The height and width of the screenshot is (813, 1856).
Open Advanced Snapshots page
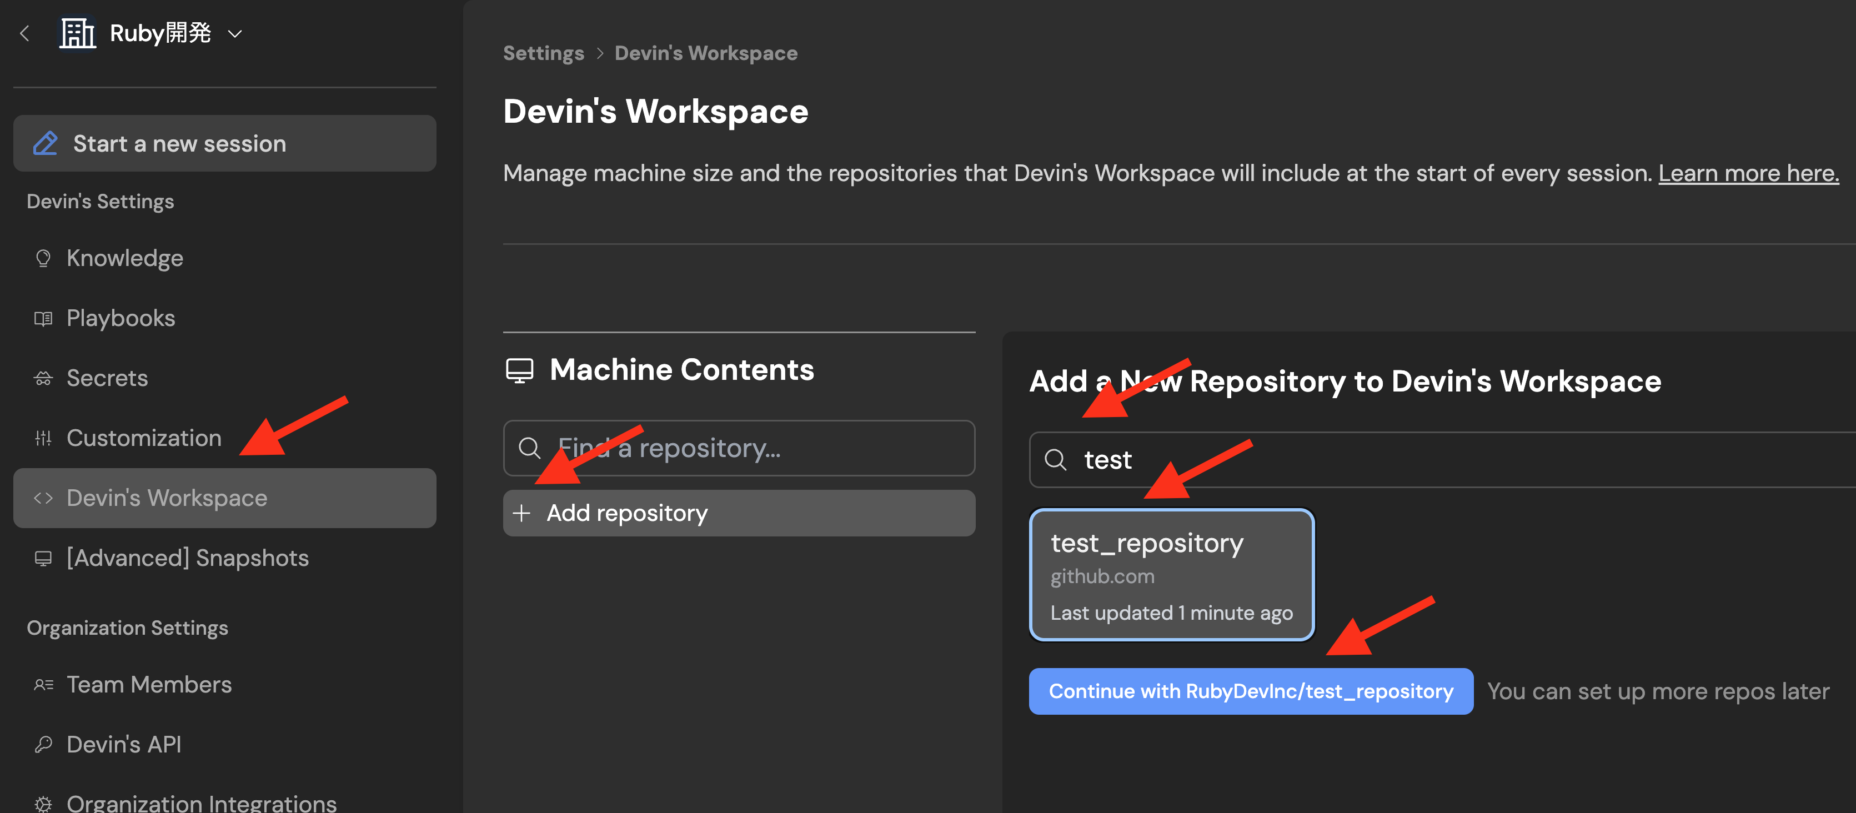tap(187, 558)
